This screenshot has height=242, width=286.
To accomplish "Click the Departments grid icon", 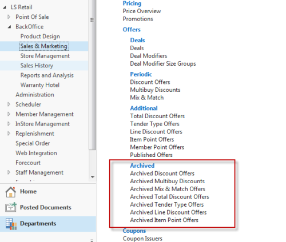I will [x=11, y=224].
